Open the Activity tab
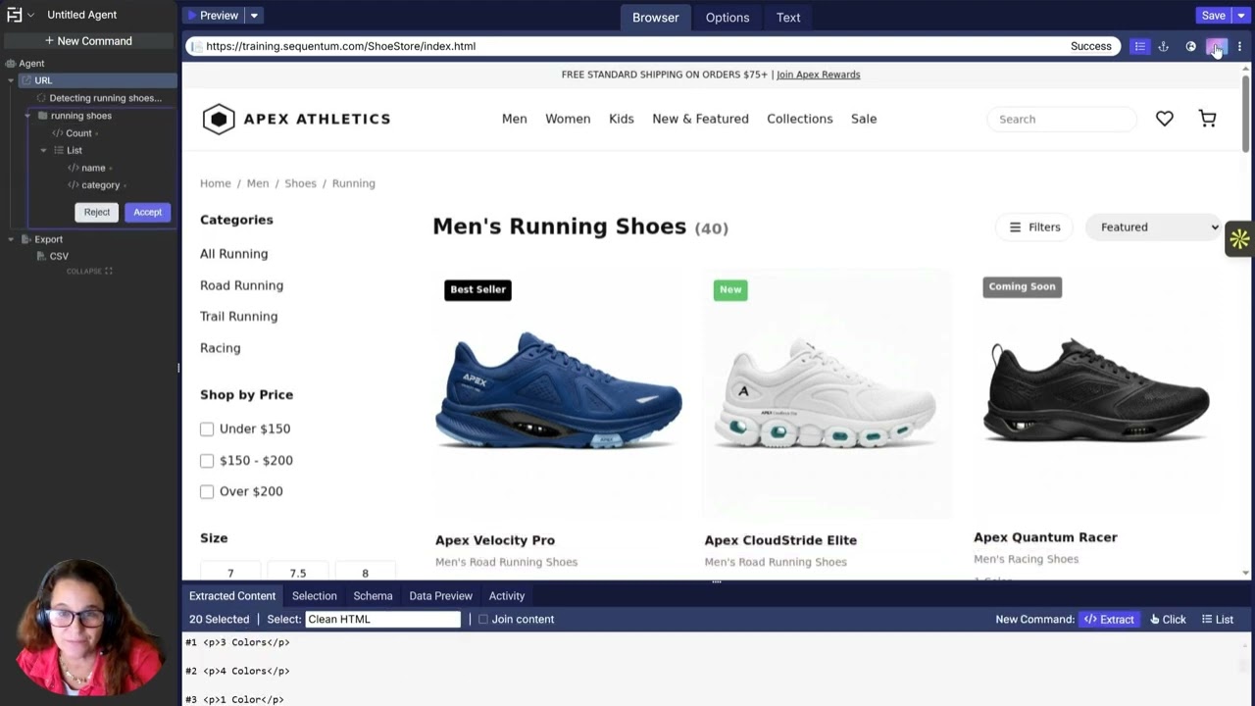The width and height of the screenshot is (1255, 706). 507,596
